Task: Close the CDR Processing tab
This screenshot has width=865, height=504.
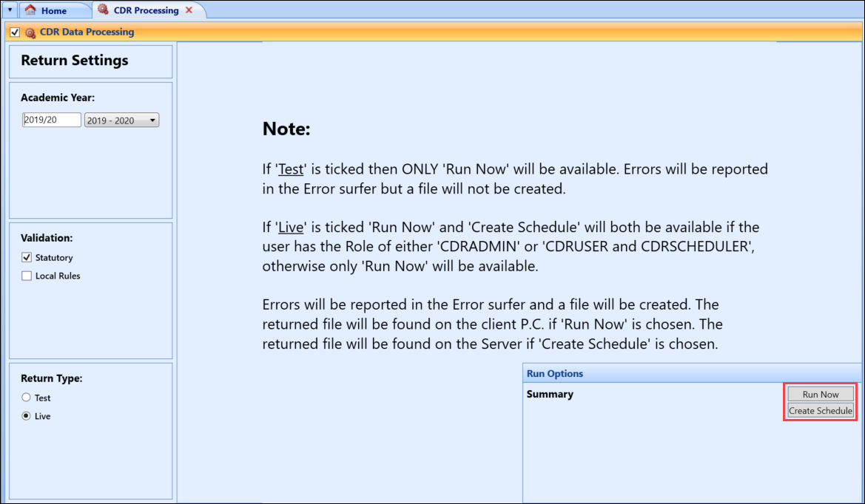Action: point(189,10)
